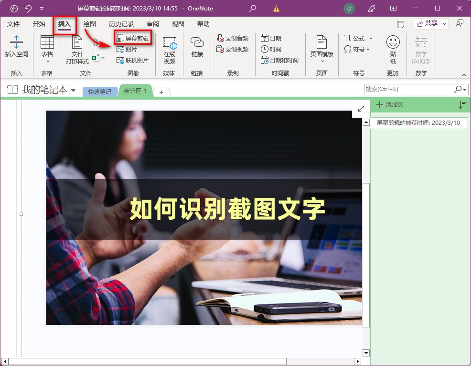The image size is (471, 366).
Task: Start recording audio with 录制音频
Action: point(232,38)
